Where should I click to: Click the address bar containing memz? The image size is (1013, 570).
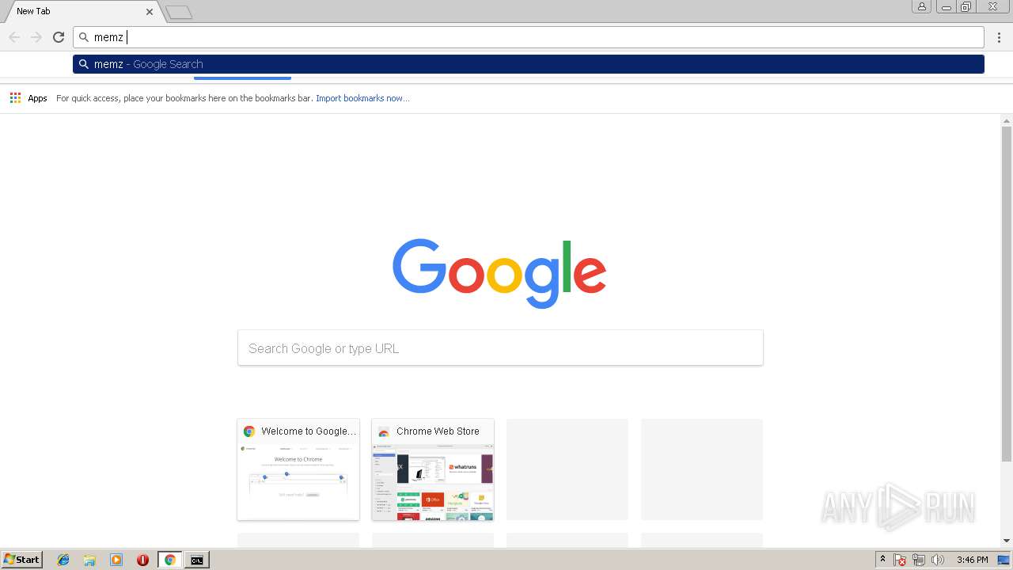(x=529, y=37)
